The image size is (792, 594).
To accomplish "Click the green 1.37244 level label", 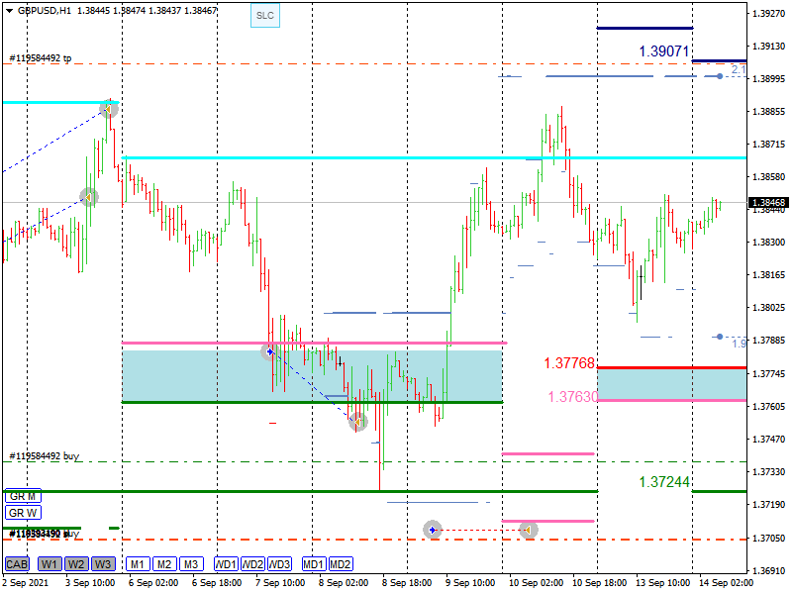I will click(663, 481).
